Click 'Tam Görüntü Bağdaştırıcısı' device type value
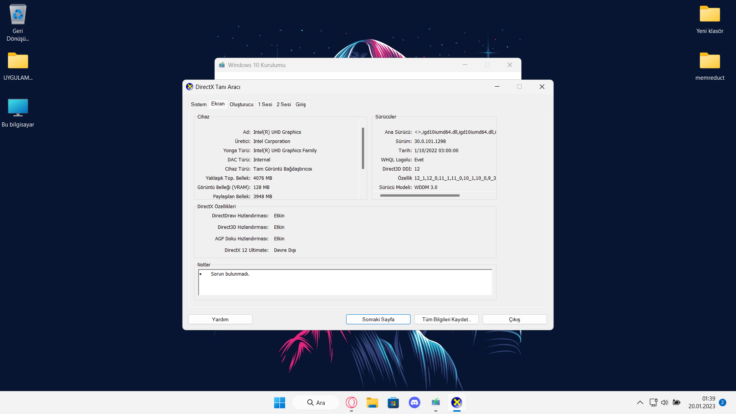Screen dimensions: 736x414 coord(283,169)
